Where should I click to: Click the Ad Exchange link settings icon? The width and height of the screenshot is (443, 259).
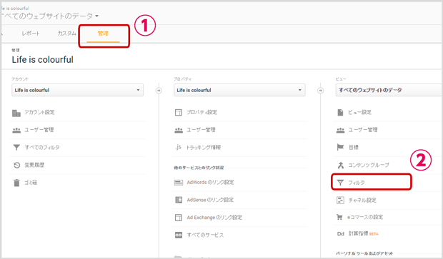tap(179, 218)
